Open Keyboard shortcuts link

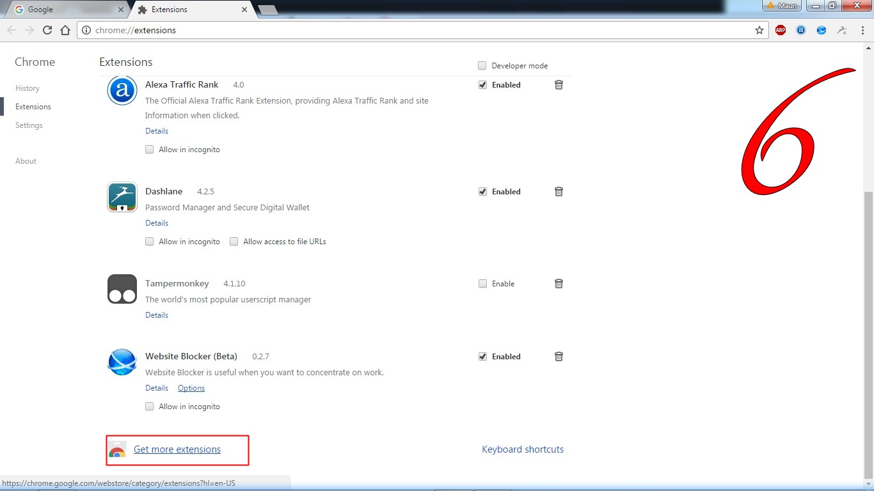523,449
